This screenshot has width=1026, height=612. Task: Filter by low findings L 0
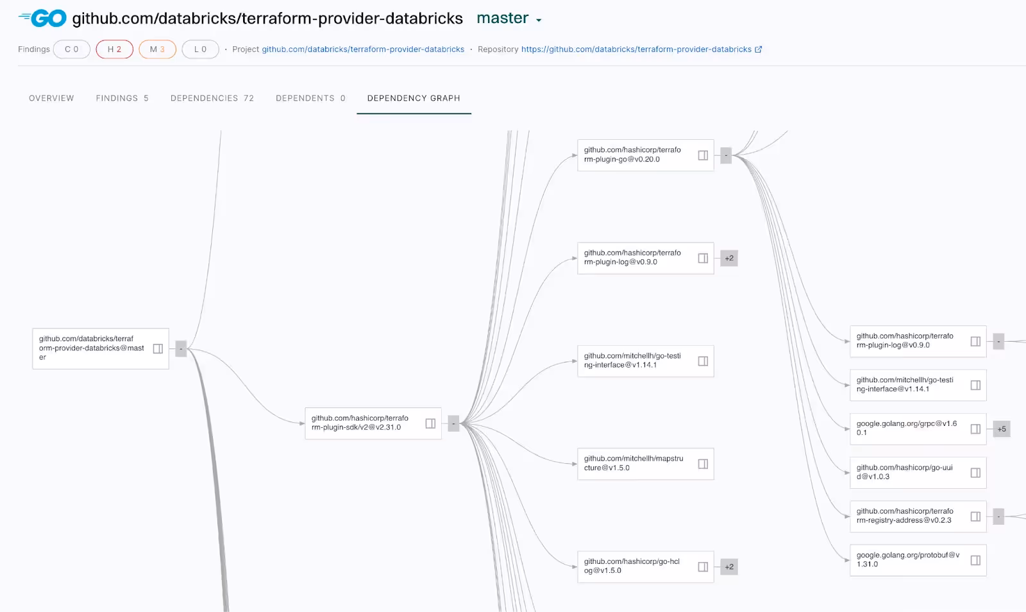(x=201, y=49)
